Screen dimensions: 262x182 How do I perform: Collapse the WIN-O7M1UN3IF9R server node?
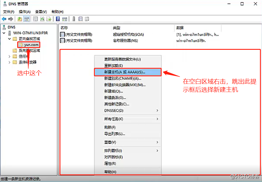[x=4, y=33]
